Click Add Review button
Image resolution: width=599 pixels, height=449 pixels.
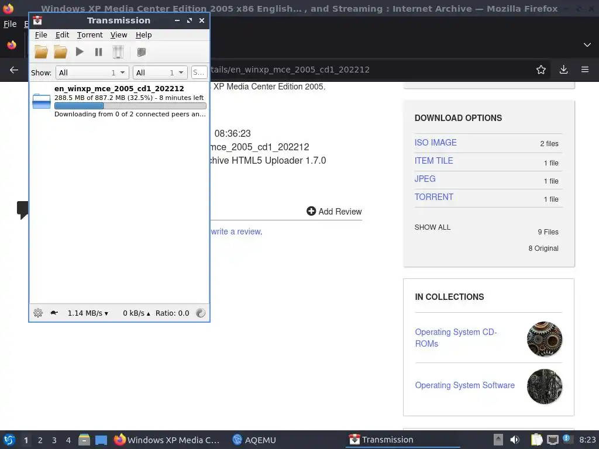[x=334, y=211]
